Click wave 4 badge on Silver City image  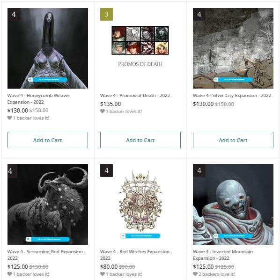point(199,15)
